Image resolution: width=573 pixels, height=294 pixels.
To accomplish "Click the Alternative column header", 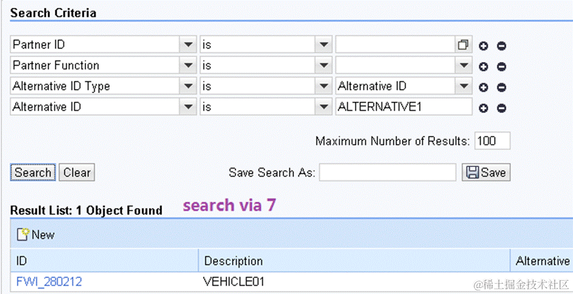I will (542, 261).
